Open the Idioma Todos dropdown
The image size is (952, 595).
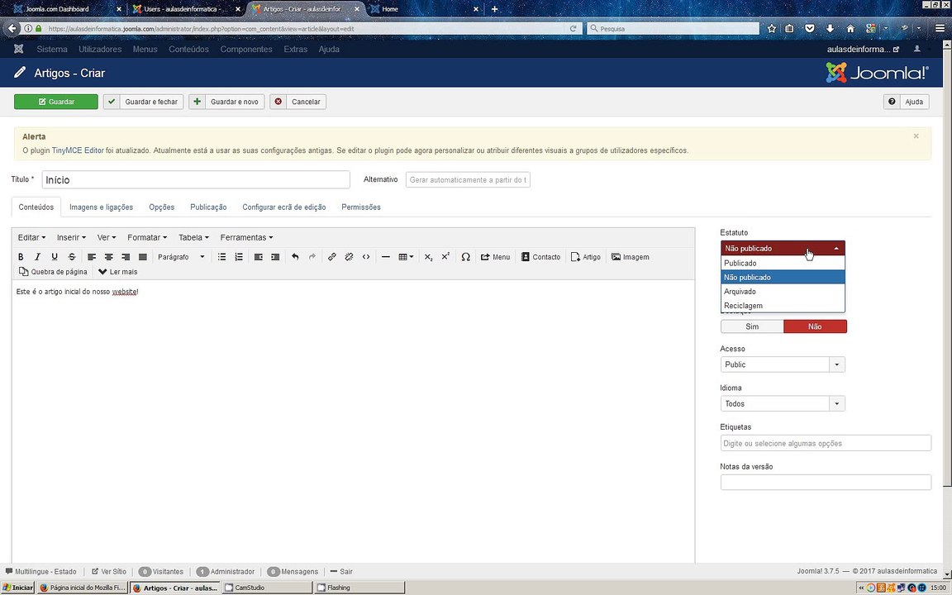tap(783, 404)
